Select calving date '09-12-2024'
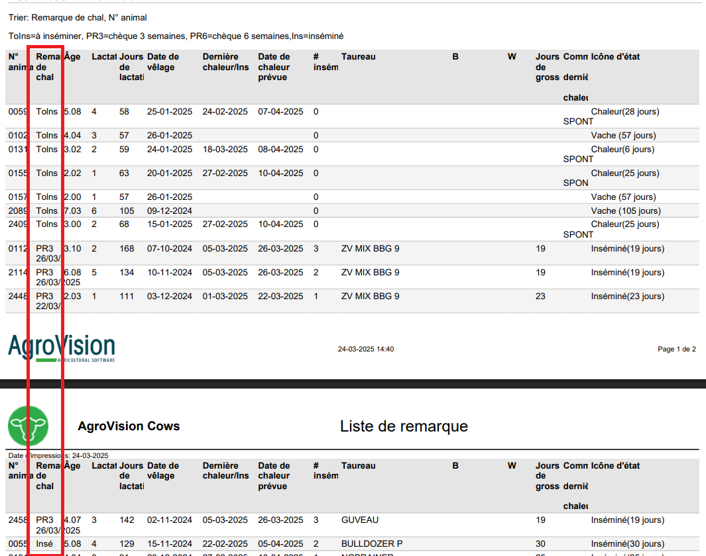Viewport: 706px width, 556px height. point(169,210)
